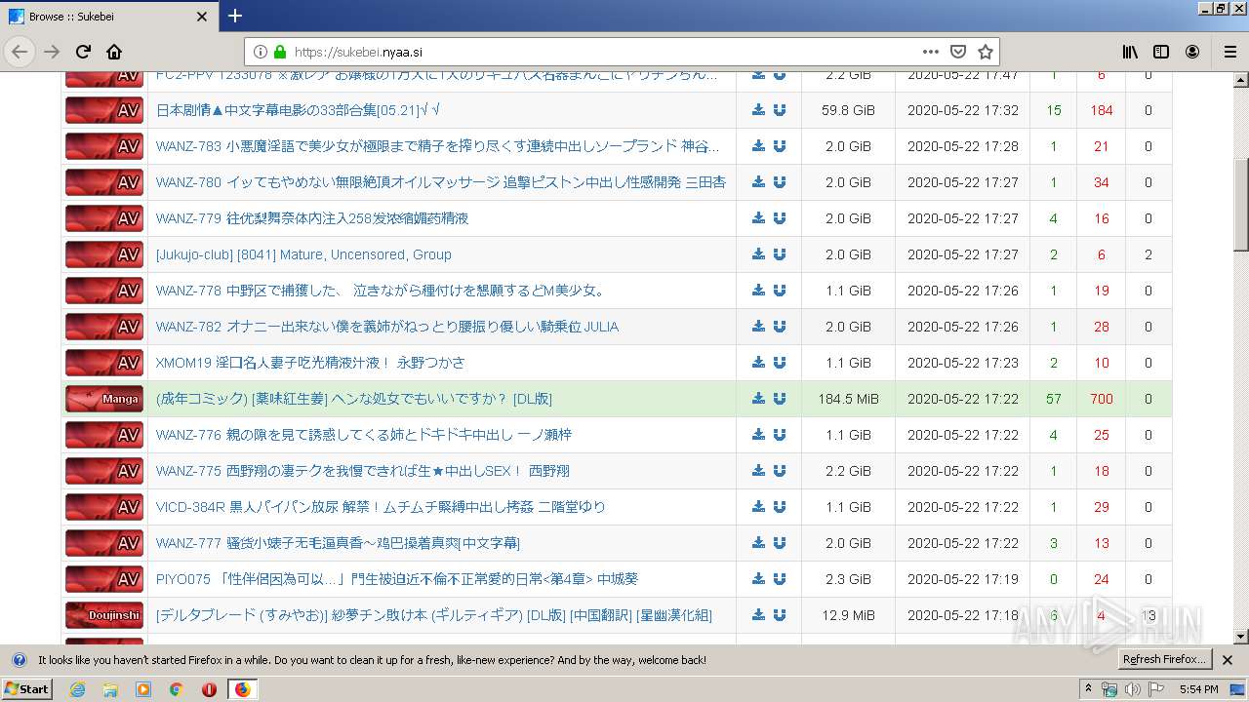Click the 59.8 GiB size cell
Viewport: 1249px width, 702px height.
[848, 110]
